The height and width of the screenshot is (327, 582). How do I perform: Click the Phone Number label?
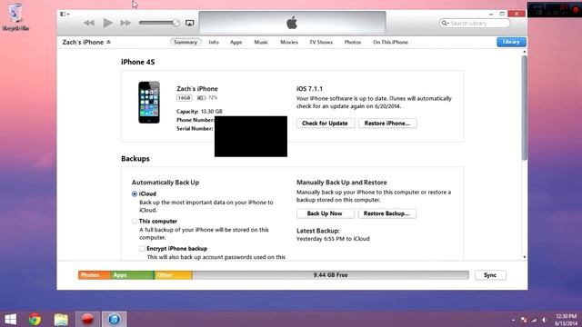click(x=196, y=120)
